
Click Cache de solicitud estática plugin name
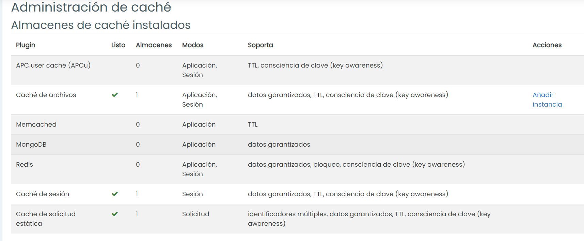point(46,219)
